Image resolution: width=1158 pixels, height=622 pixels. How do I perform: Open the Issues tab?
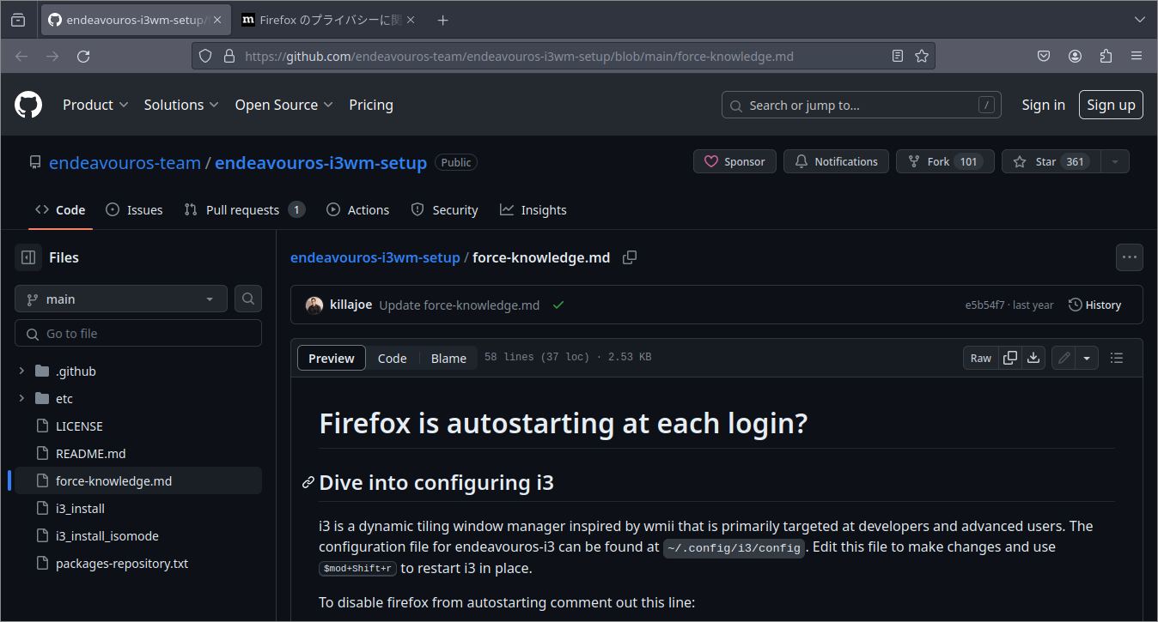[x=134, y=210]
